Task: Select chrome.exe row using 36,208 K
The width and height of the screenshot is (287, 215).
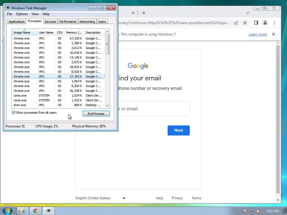Action: point(58,91)
